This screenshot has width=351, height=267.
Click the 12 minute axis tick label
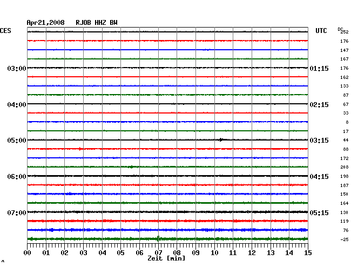(252, 253)
